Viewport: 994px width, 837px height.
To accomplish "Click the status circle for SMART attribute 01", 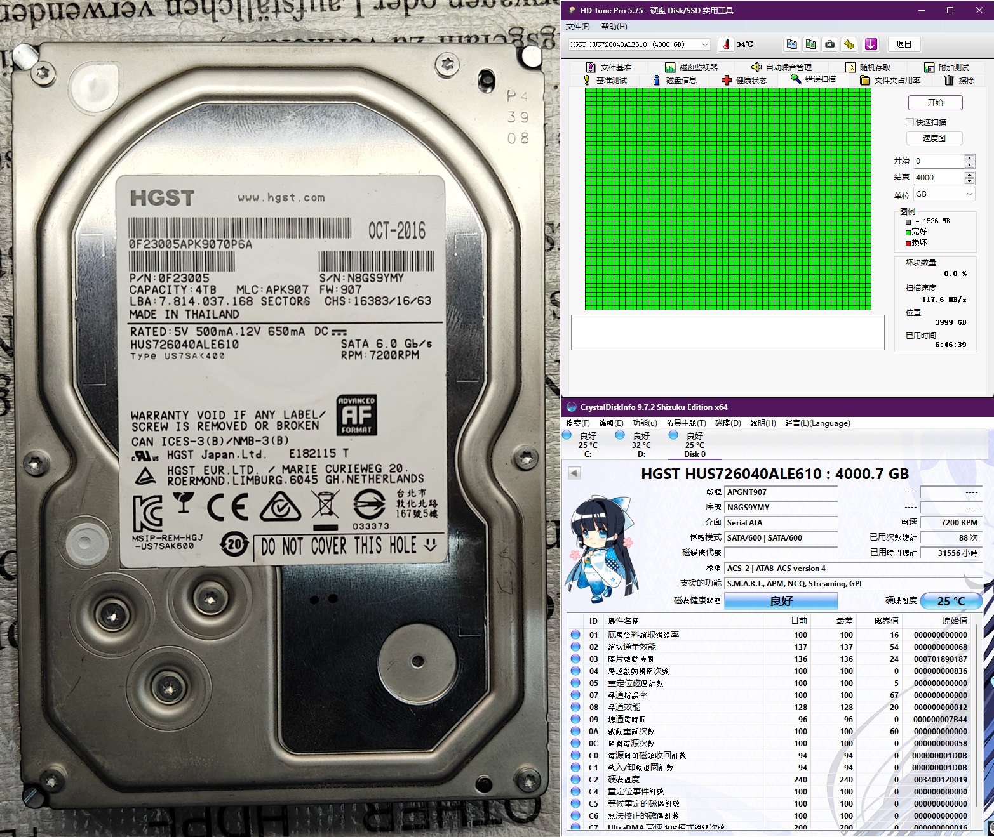I will (575, 635).
